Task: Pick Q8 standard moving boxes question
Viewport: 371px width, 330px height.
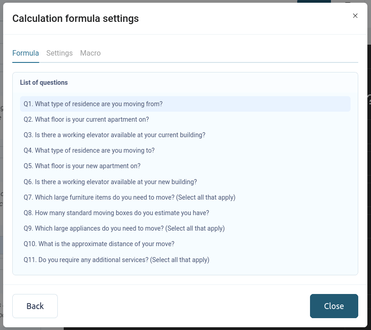Action: click(x=117, y=213)
